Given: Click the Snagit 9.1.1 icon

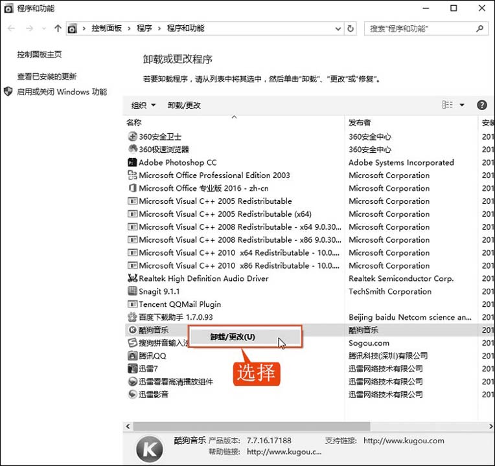Looking at the screenshot, I should click(132, 291).
